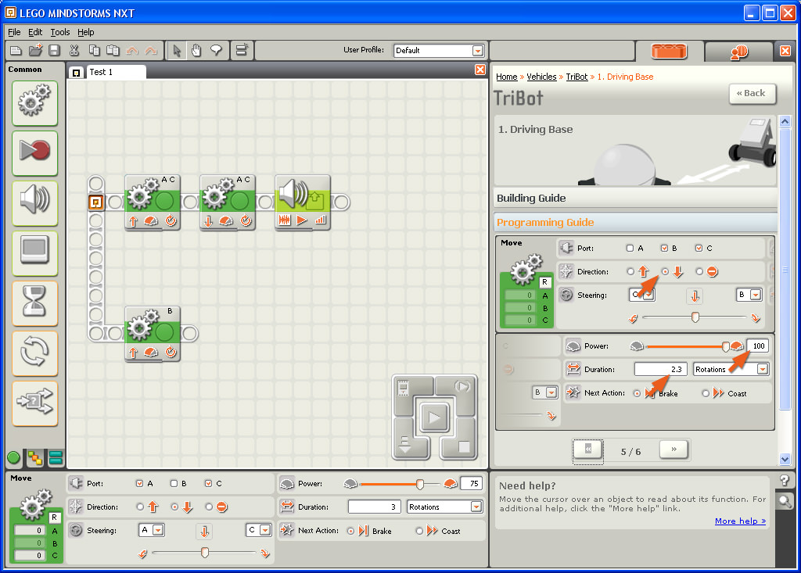The image size is (801, 573).
Task: Click the Paste clipboard icon
Action: (x=113, y=50)
